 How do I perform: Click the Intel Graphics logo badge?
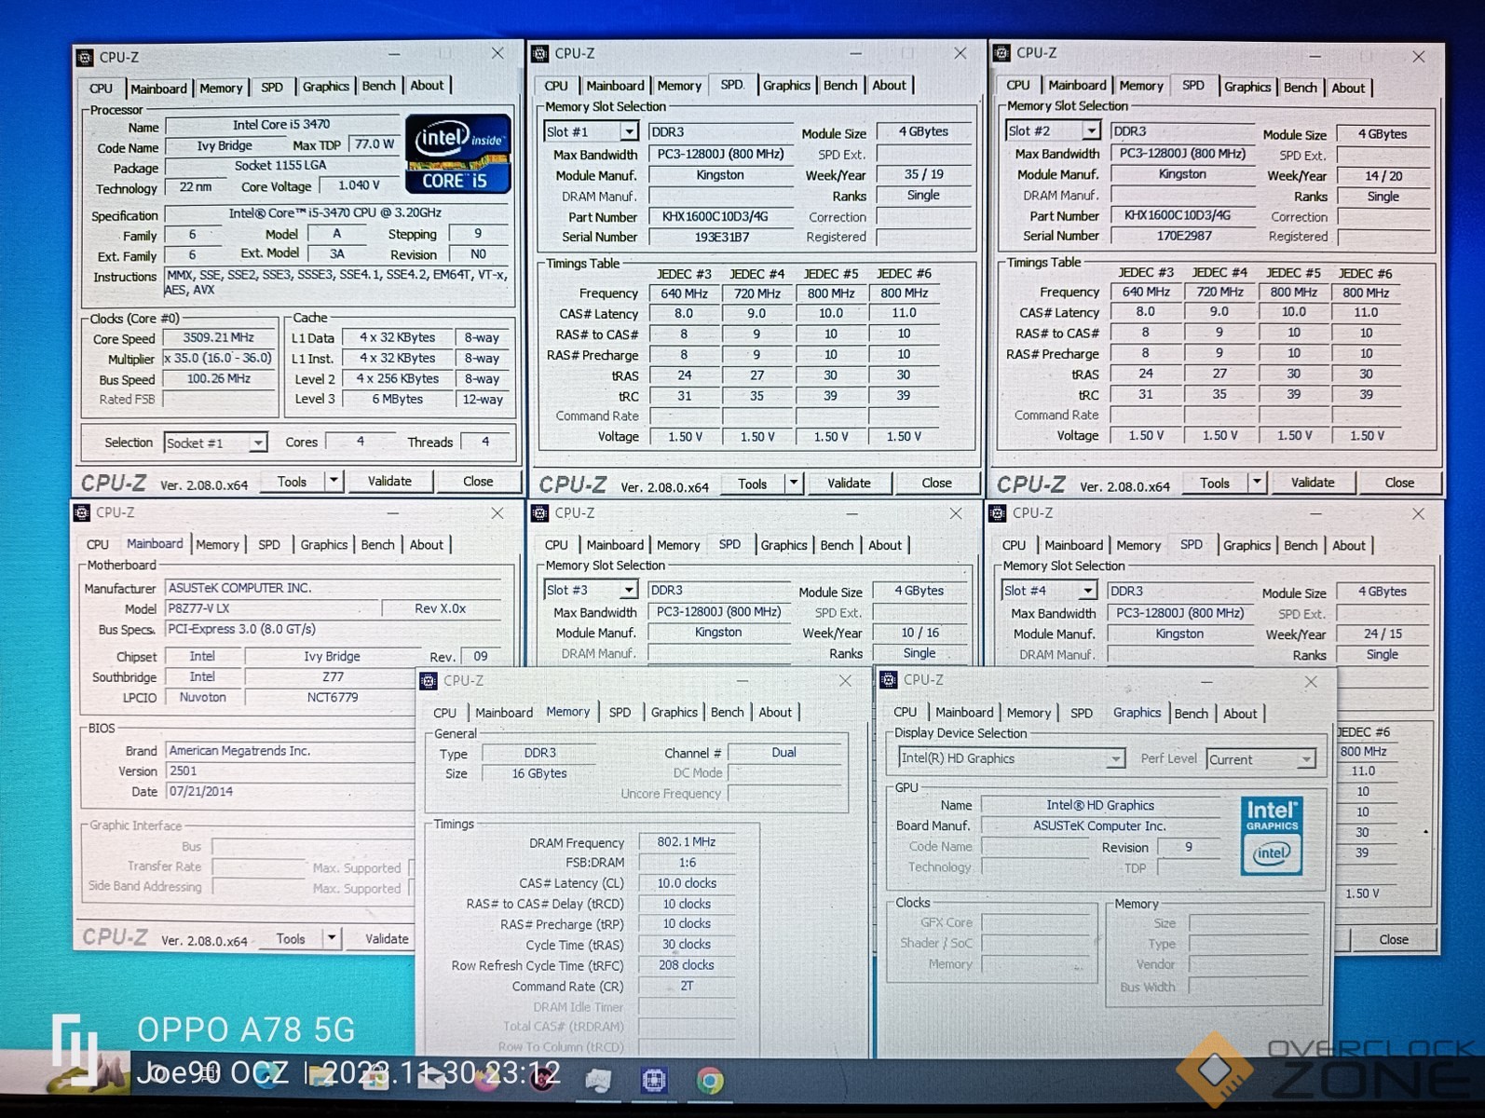tap(1272, 836)
